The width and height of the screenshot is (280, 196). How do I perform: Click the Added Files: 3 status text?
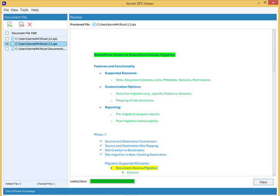[13, 183]
